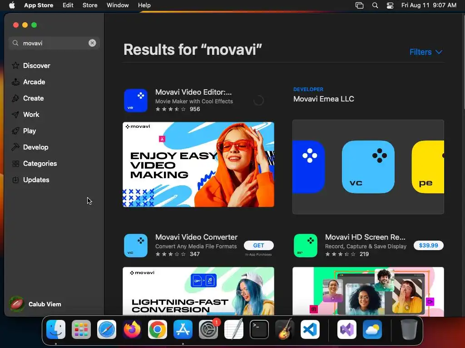The height and width of the screenshot is (348, 465).
Task: Open Terminal from the dock
Action: (259, 329)
